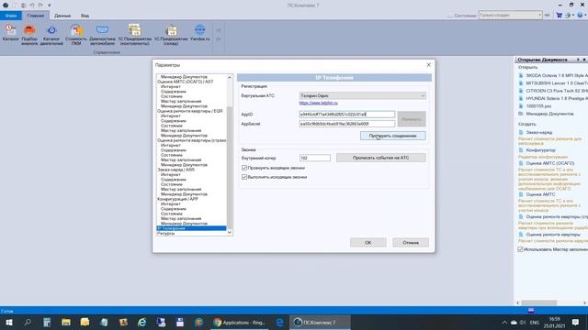Expand quick access toolbar dropdown arrow
Image resolution: width=588 pixels, height=330 pixels.
point(49,5)
